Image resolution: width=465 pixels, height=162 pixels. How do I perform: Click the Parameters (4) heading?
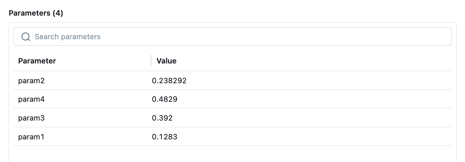(x=36, y=13)
